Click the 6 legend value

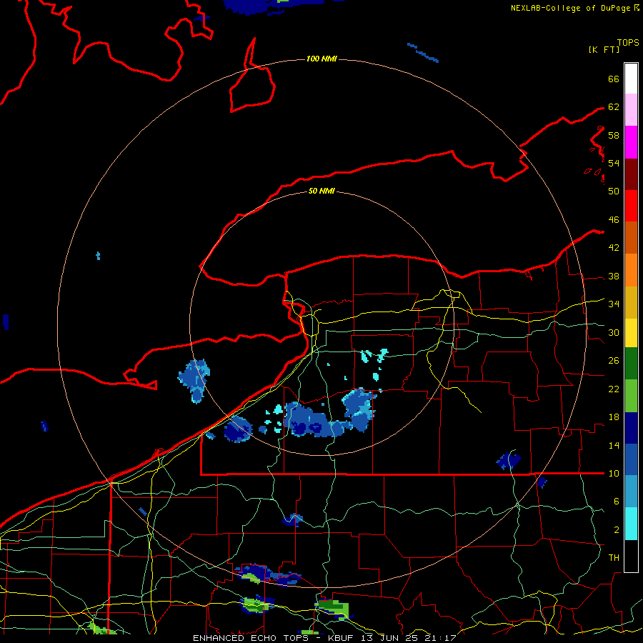(x=616, y=502)
